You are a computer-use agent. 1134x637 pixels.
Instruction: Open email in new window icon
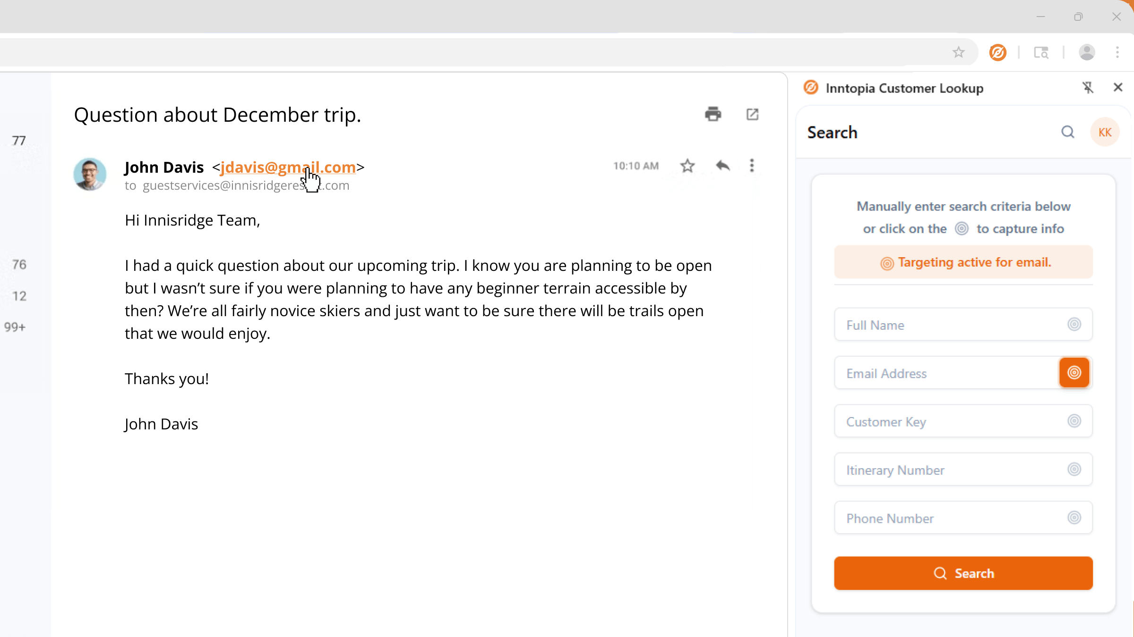[752, 114]
